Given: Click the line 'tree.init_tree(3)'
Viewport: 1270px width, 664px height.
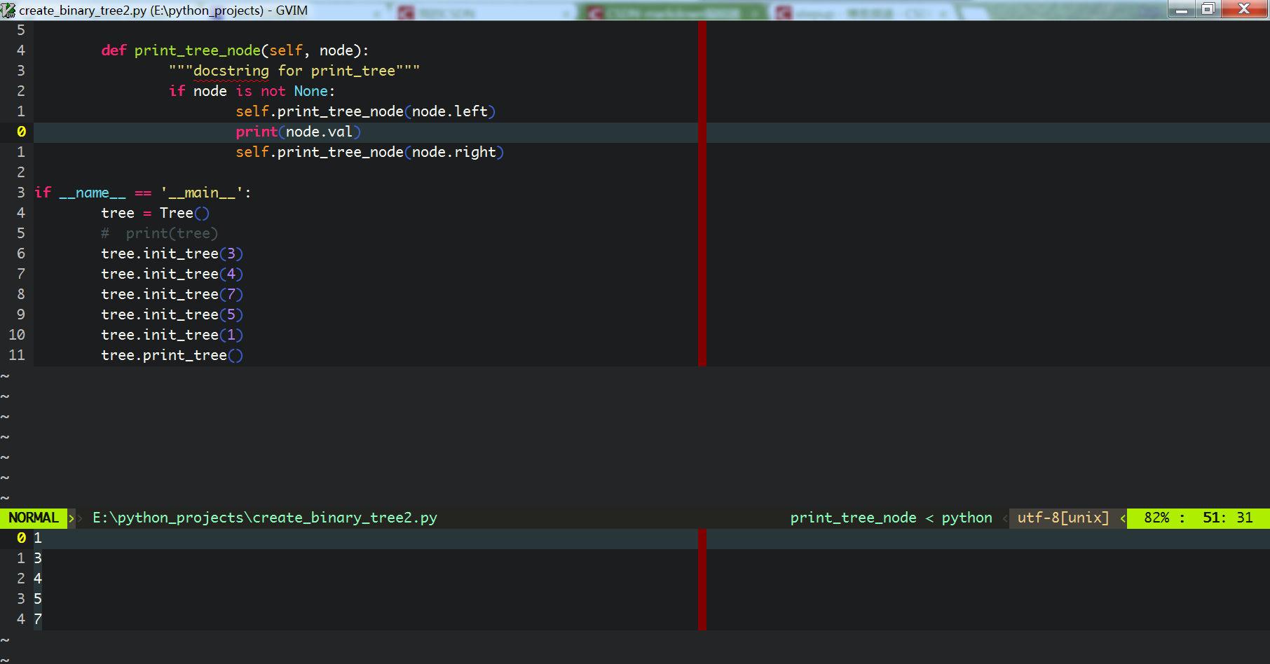Looking at the screenshot, I should click(x=172, y=254).
